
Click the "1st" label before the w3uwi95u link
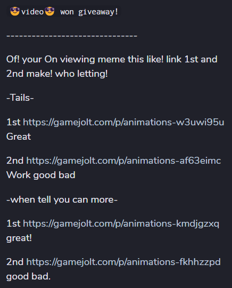(13, 122)
